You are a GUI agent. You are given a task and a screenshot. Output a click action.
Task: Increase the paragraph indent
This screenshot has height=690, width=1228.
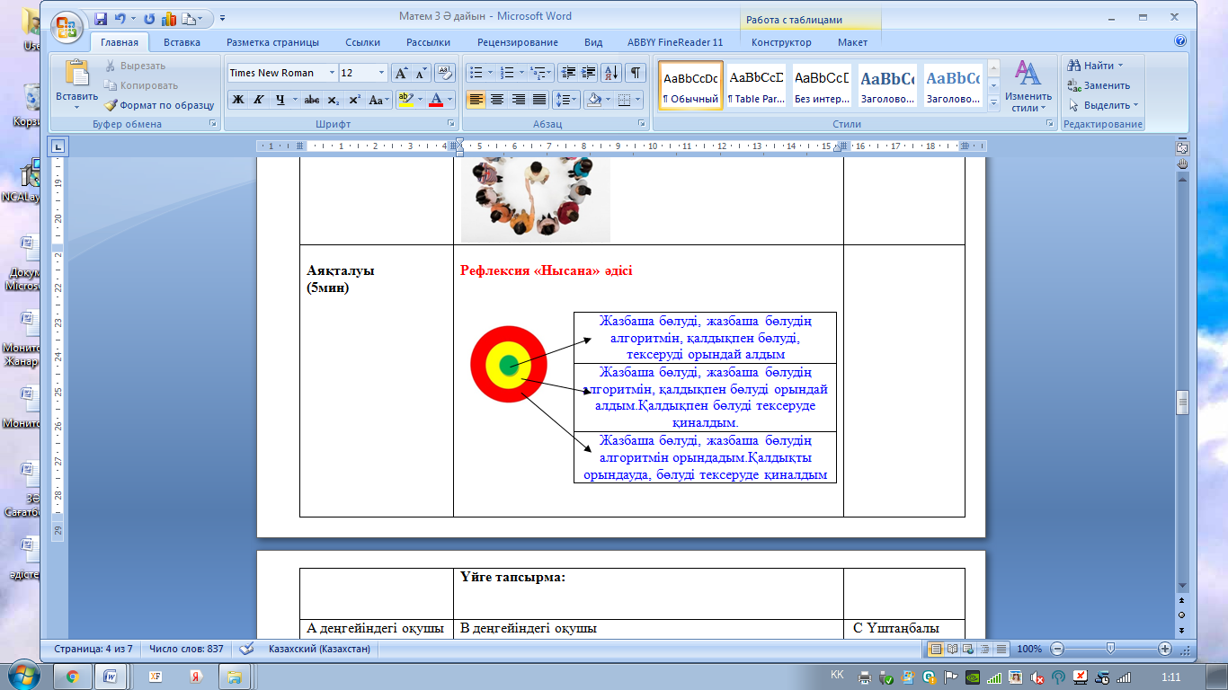588,73
